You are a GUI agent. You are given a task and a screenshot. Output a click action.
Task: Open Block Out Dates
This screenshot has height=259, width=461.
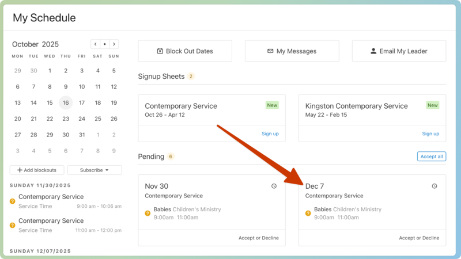185,51
